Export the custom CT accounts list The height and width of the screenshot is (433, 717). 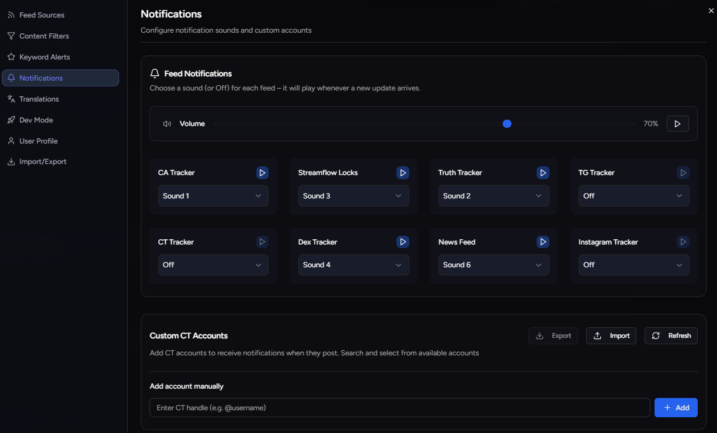(553, 336)
